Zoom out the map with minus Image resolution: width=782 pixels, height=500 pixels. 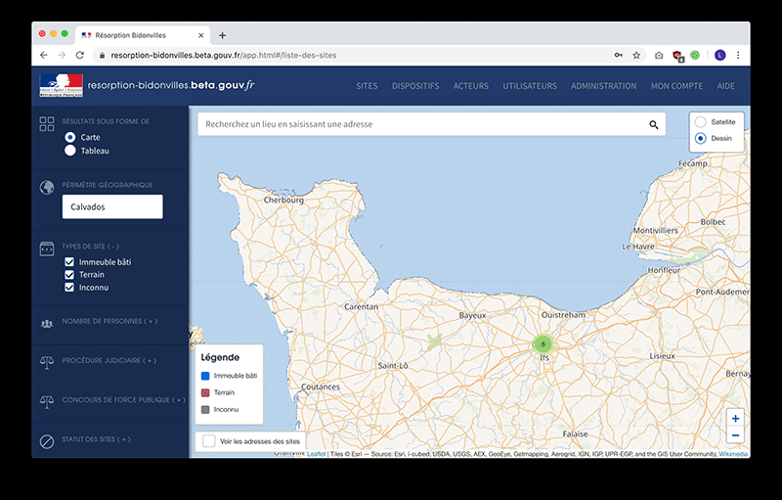point(735,435)
